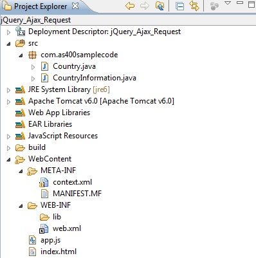Click the index.html file icon
256x258 pixels.
pyautogui.click(x=32, y=252)
